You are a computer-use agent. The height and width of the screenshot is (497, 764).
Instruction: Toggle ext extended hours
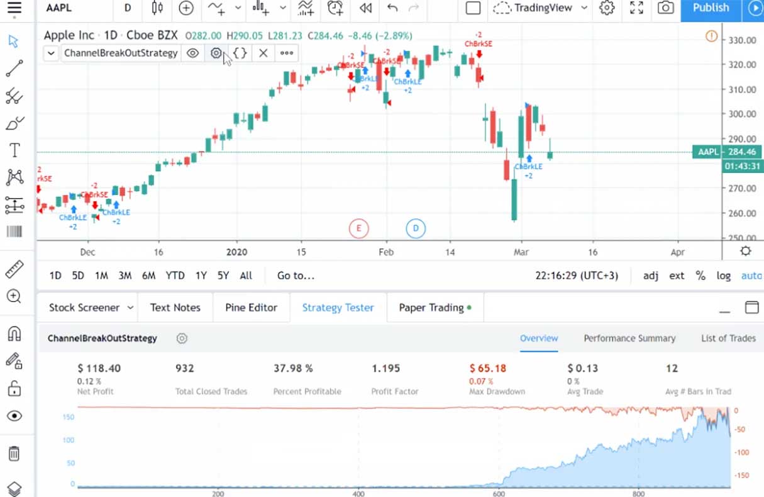677,276
